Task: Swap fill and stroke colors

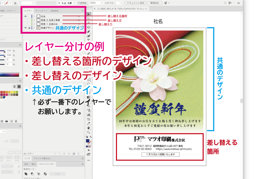Action: click(x=91, y=137)
